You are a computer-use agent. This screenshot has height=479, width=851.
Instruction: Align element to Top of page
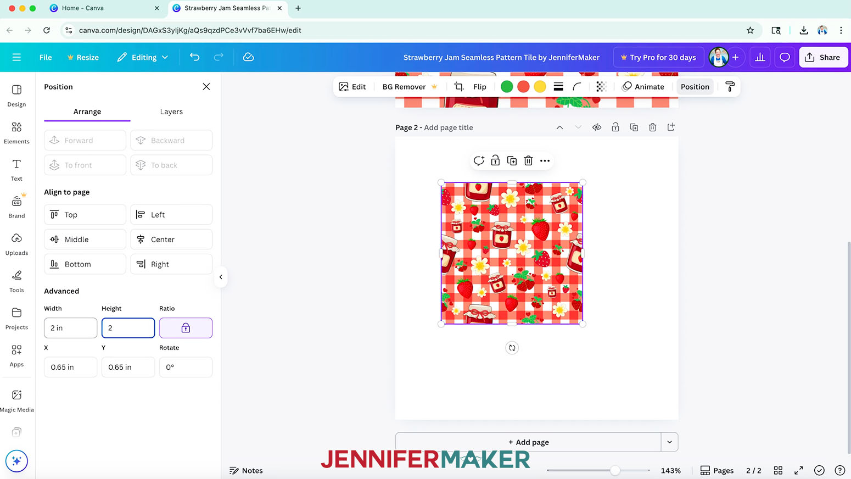(x=85, y=215)
